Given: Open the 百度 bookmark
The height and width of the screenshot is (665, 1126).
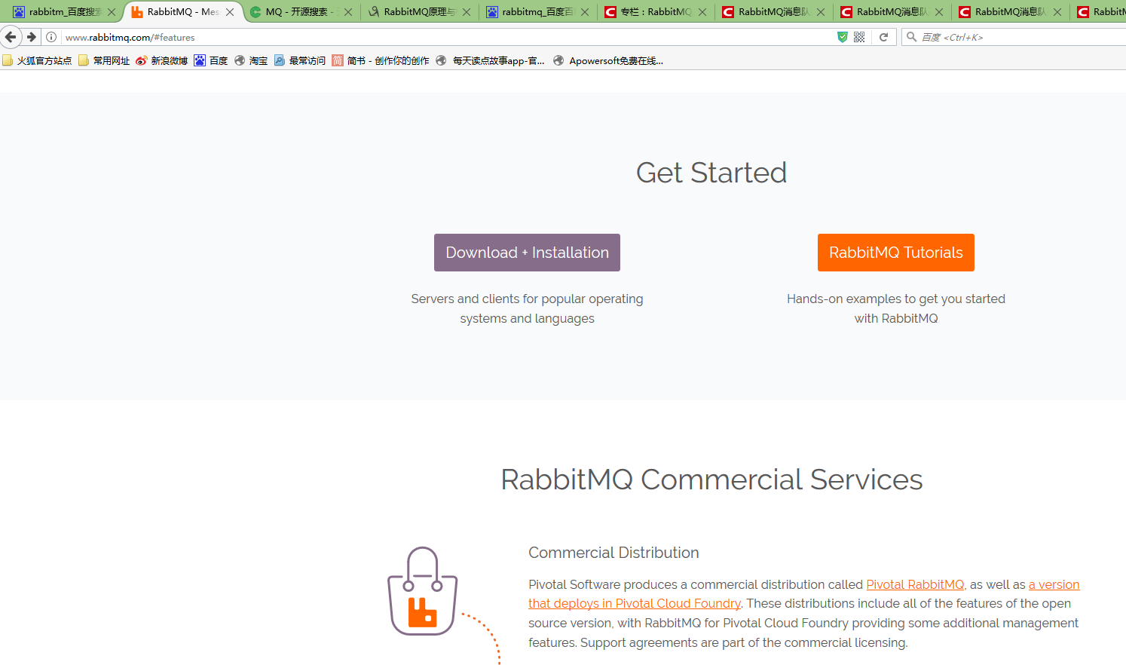Looking at the screenshot, I should tap(211, 60).
